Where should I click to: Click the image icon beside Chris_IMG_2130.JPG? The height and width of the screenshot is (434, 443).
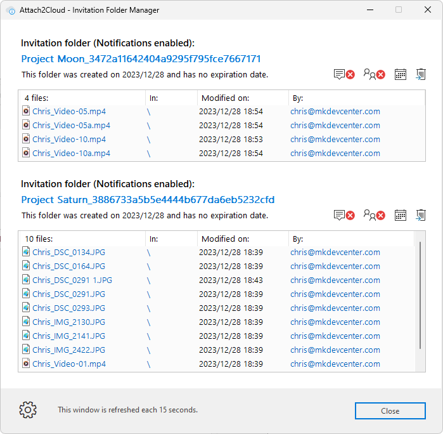coord(26,322)
